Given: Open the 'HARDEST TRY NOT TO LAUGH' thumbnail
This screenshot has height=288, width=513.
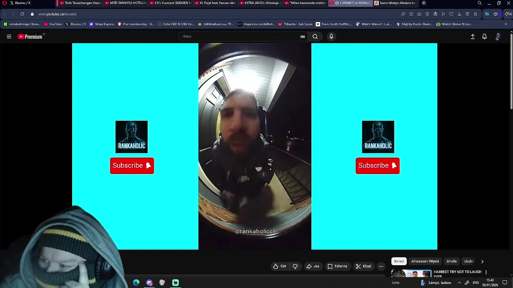Looking at the screenshot, I should click(x=411, y=274).
